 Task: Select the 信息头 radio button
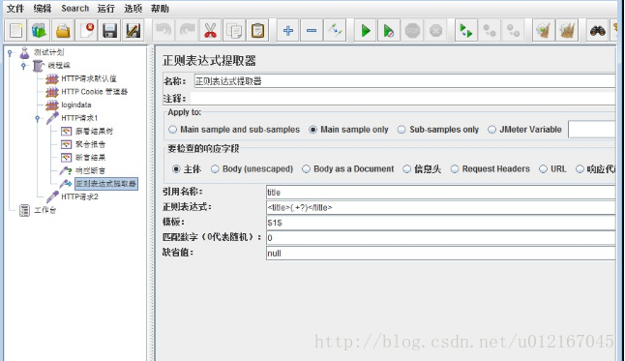tap(406, 169)
